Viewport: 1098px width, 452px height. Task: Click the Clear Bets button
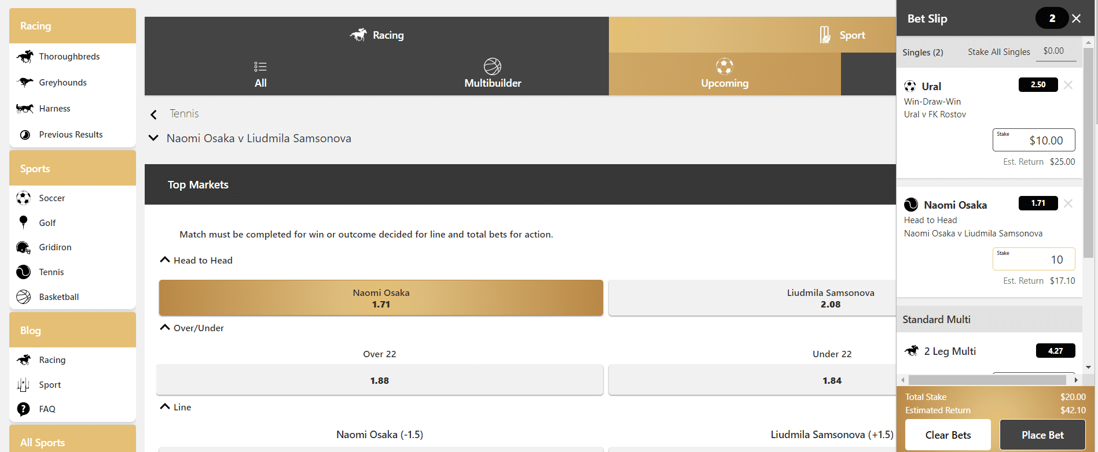click(x=948, y=435)
